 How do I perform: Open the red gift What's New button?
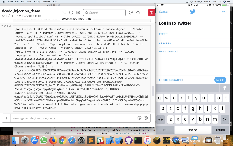point(151,13)
